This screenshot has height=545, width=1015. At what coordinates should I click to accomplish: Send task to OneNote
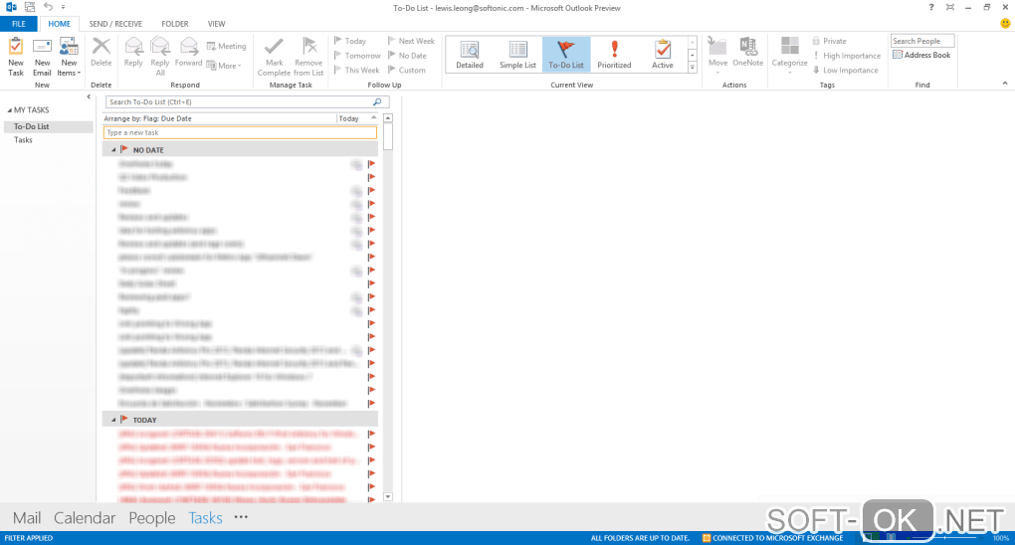[x=747, y=53]
